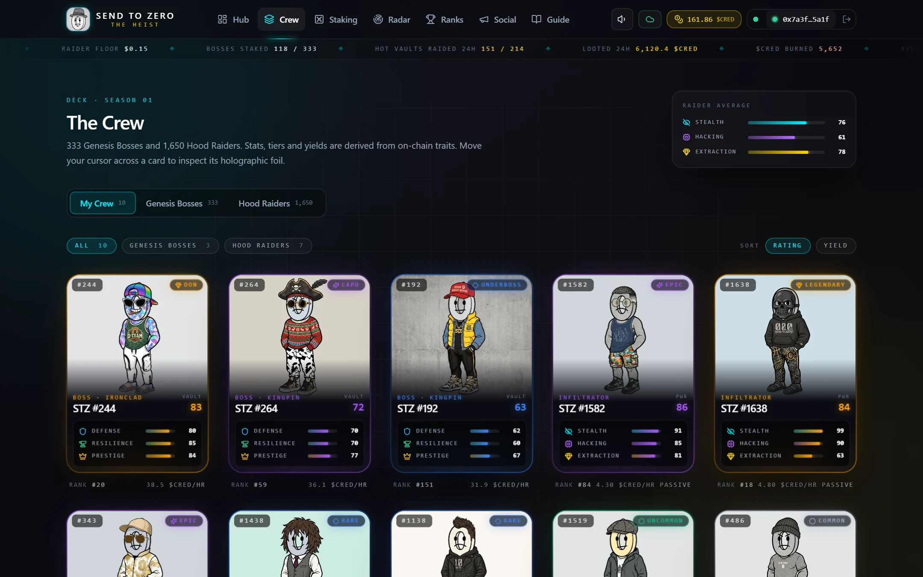Click the logout arrow icon
This screenshot has height=577, width=923.
click(x=846, y=19)
